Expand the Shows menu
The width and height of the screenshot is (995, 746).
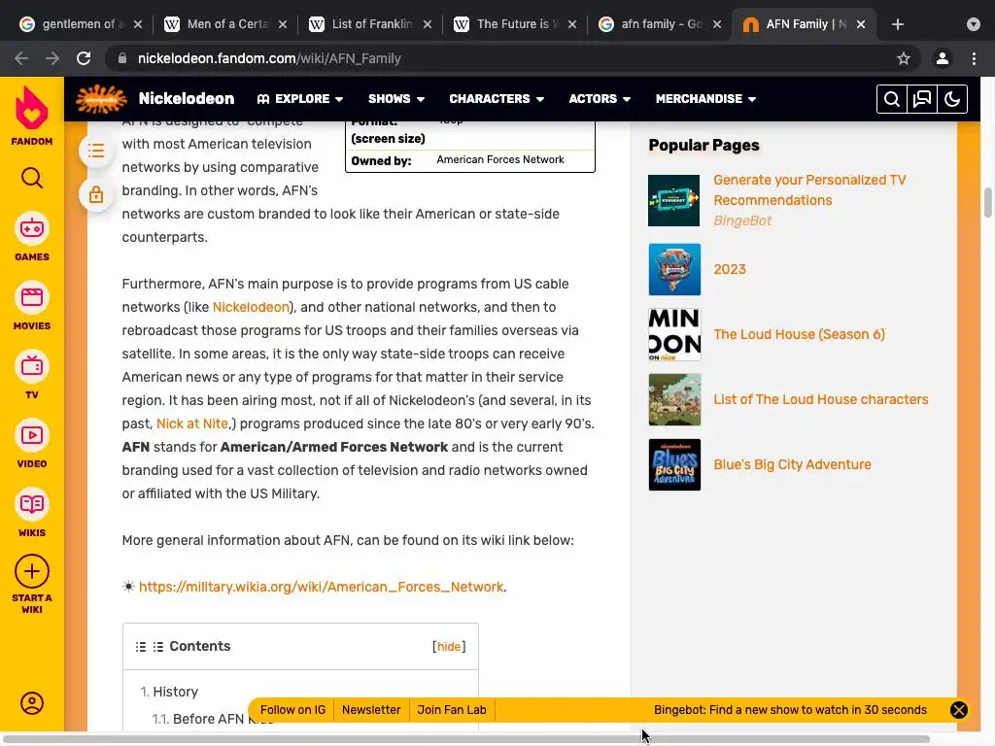click(x=396, y=99)
